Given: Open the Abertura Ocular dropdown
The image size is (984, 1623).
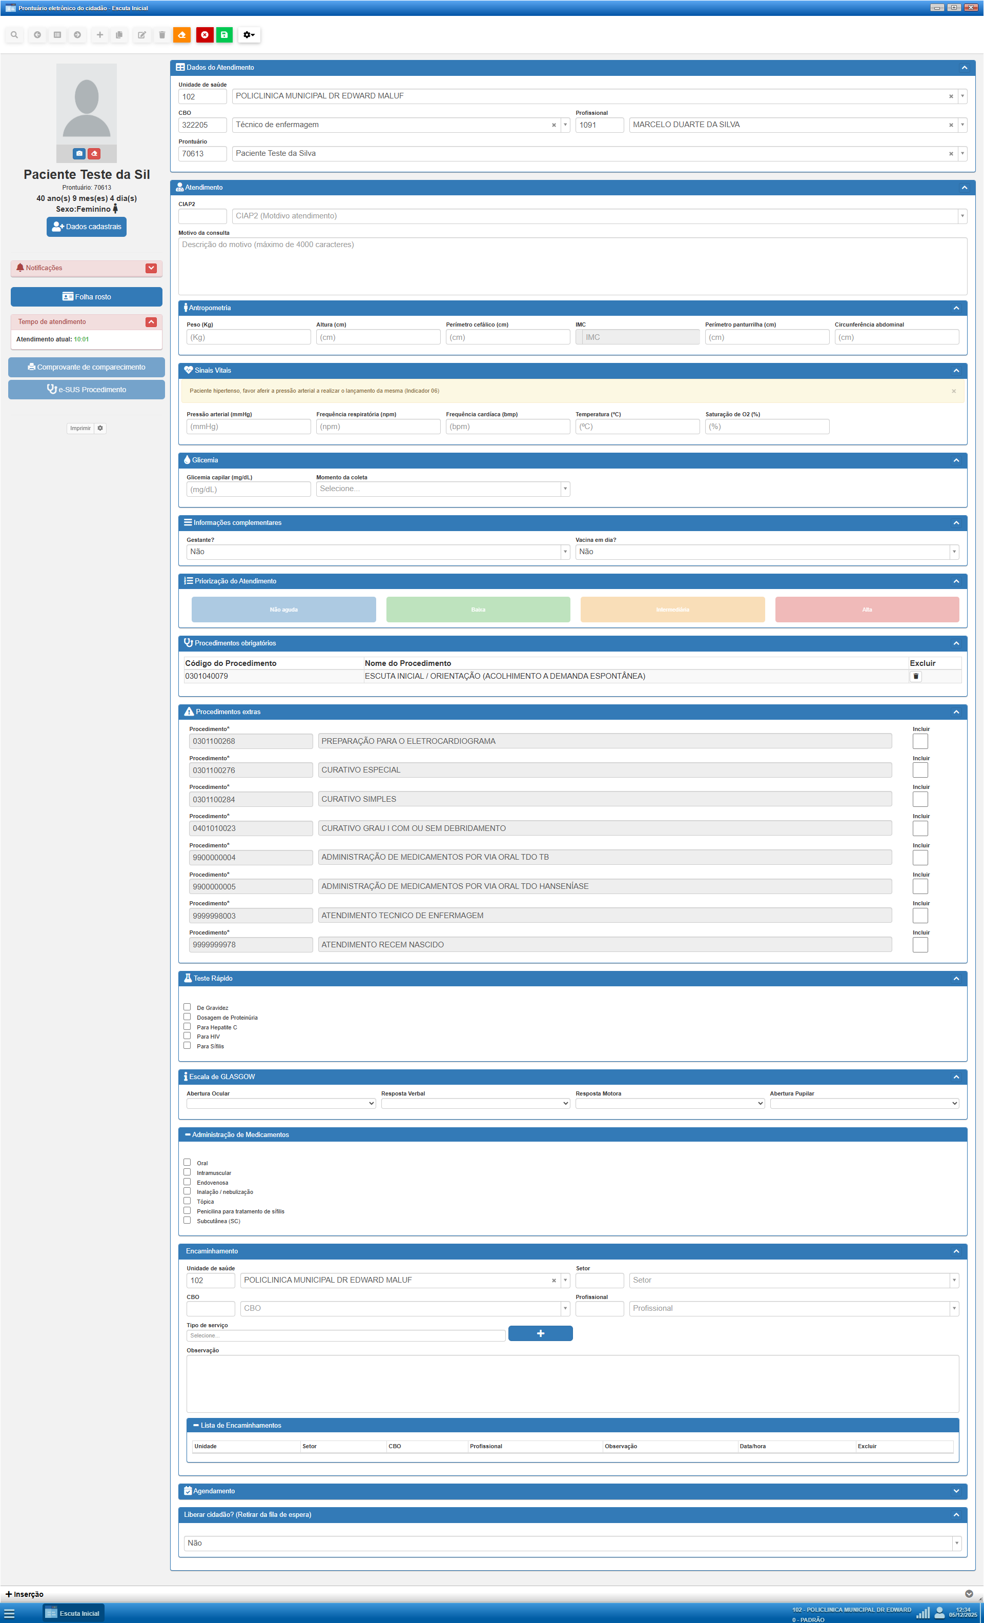Looking at the screenshot, I should click(280, 1103).
